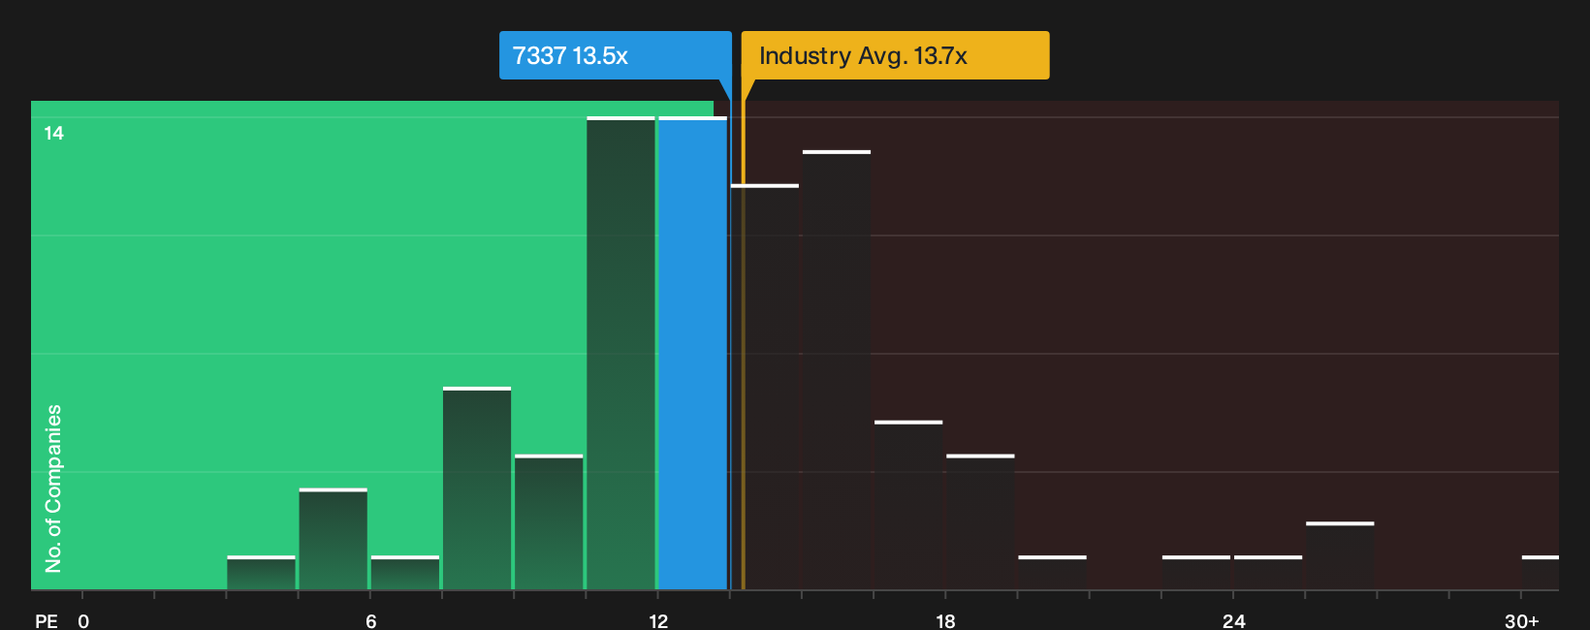Image resolution: width=1590 pixels, height=630 pixels.
Task: Click the x-axis label 12
Action: click(658, 620)
